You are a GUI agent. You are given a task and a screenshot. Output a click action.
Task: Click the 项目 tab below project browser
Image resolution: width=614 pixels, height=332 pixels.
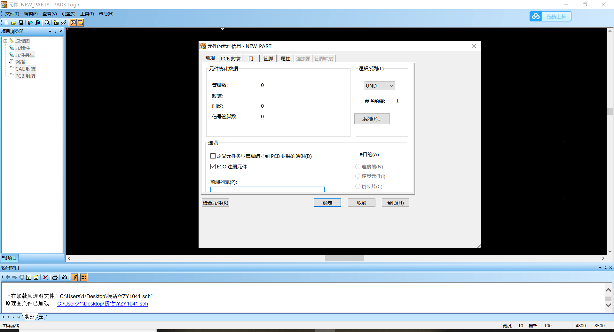[x=10, y=258]
